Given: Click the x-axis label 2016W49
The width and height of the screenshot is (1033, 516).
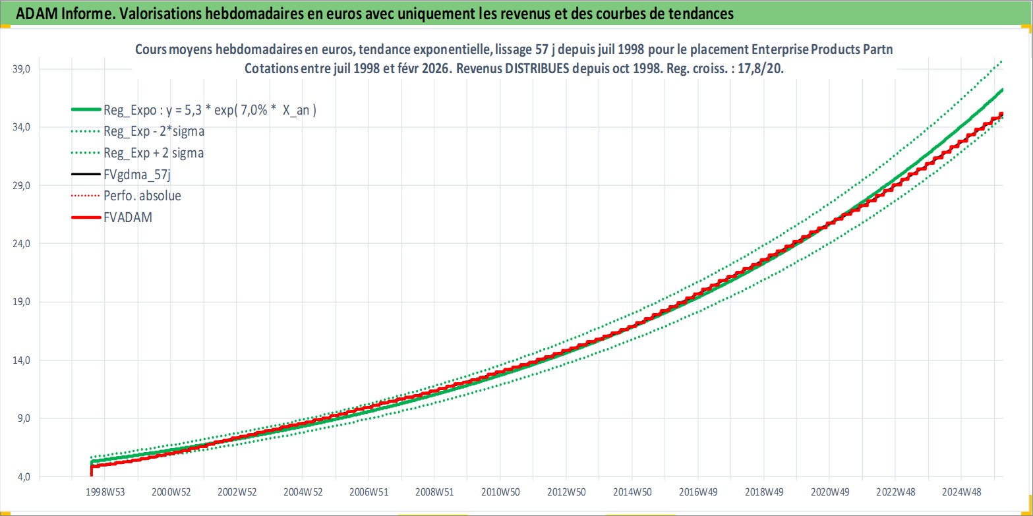Looking at the screenshot, I should tap(697, 492).
